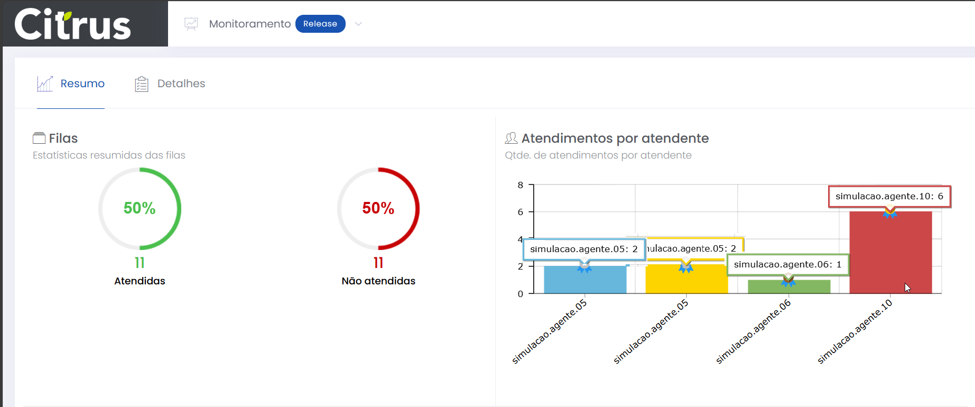Click the Filas folder icon
The image size is (975, 407).
(x=39, y=138)
